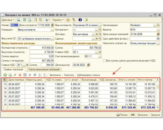Delete row using red X icon
The image size is (163, 130).
(20, 75)
